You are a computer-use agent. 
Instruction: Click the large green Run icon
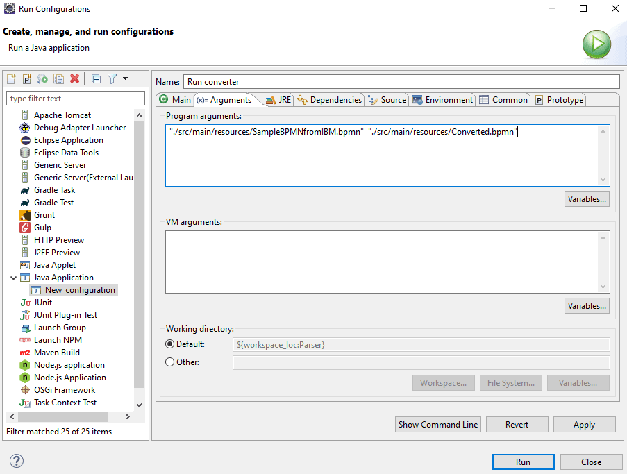coord(596,44)
